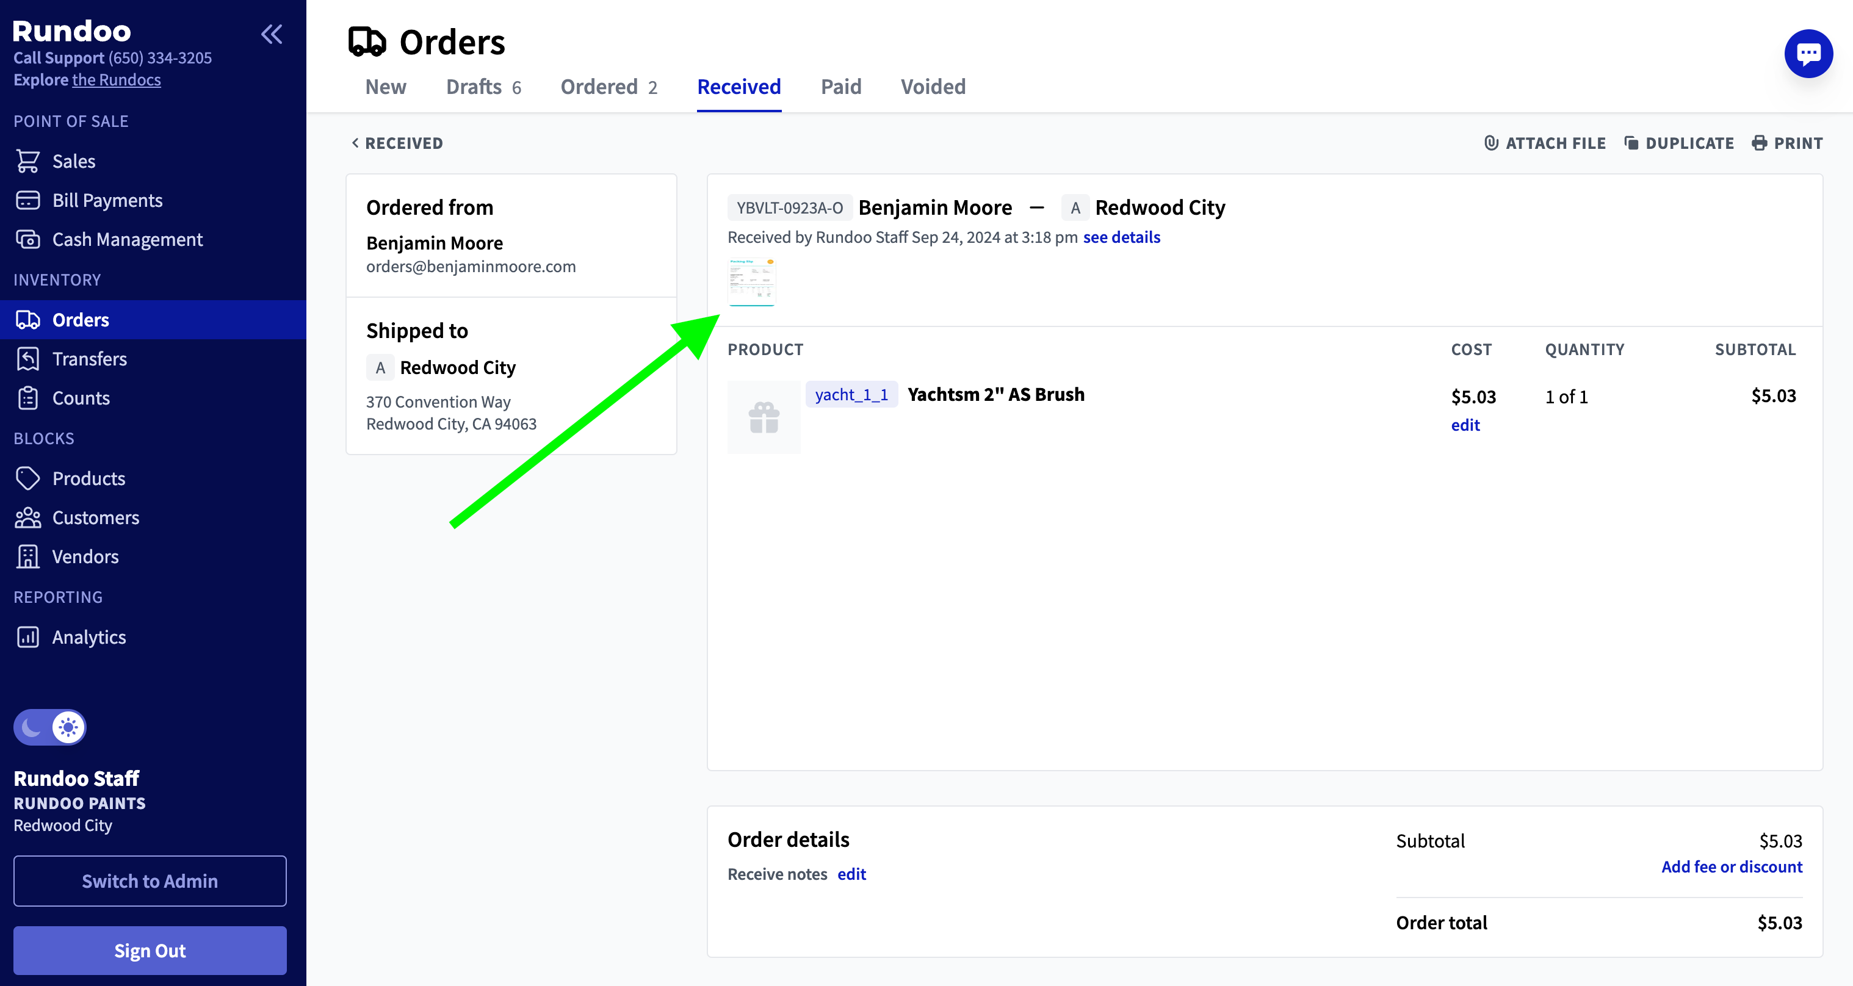Image resolution: width=1853 pixels, height=986 pixels.
Task: Select the Received tab
Action: 739,87
